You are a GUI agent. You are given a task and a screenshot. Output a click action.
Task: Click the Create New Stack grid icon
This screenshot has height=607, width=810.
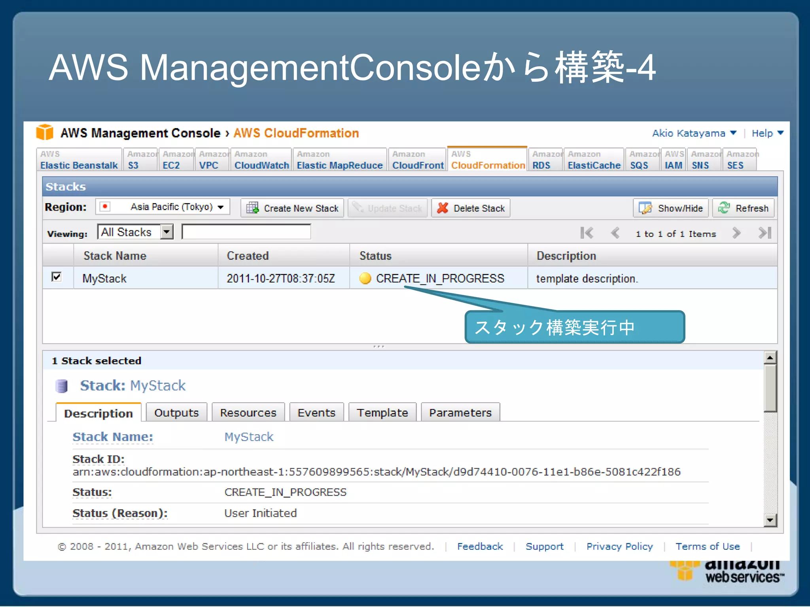coord(252,208)
